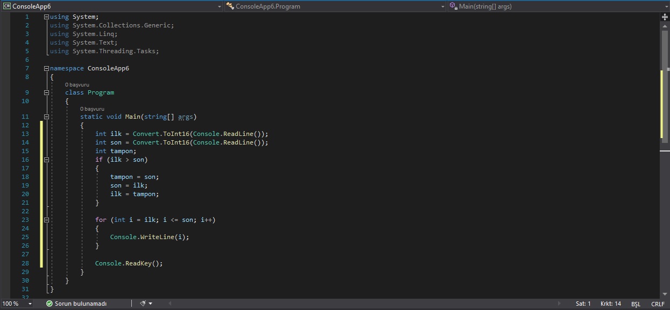Click the 'Krkt: 14' character indicator

[611, 304]
